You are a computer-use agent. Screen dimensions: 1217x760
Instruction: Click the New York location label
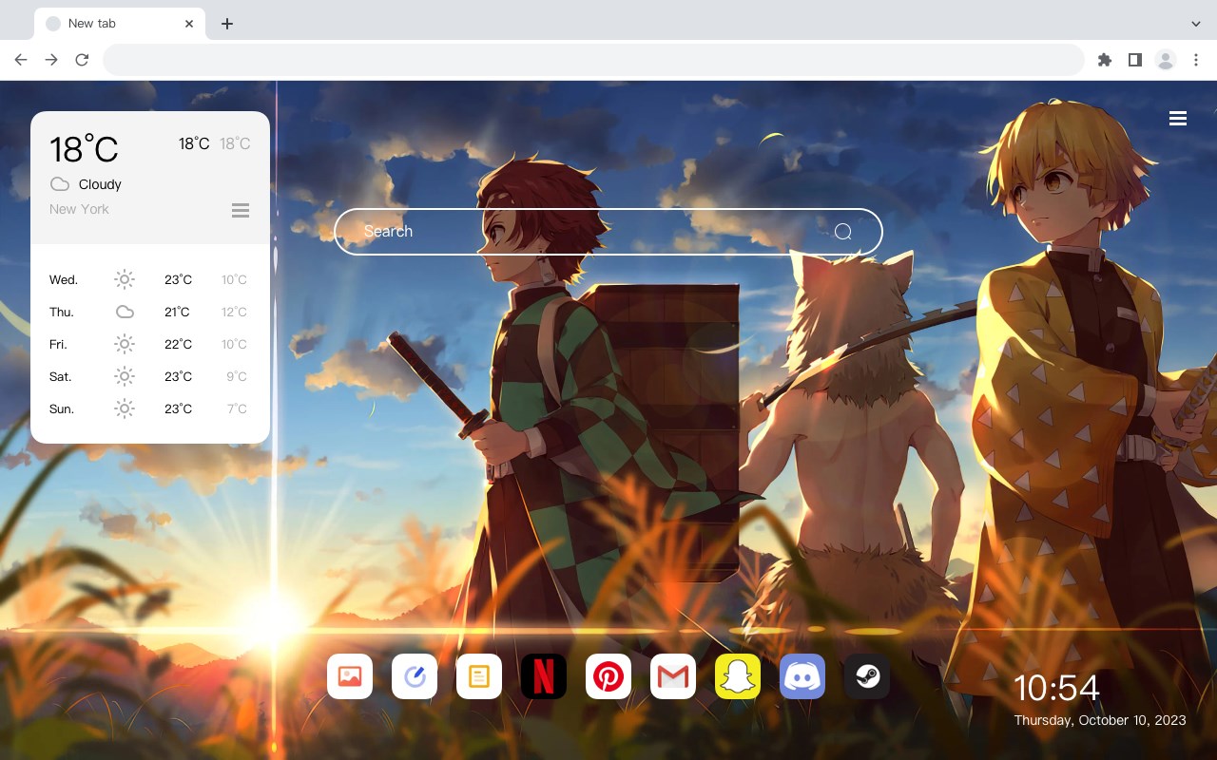[79, 209]
